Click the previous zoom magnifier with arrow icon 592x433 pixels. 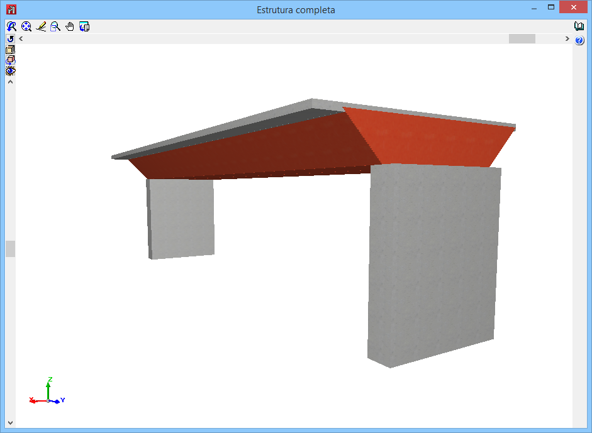(12, 26)
